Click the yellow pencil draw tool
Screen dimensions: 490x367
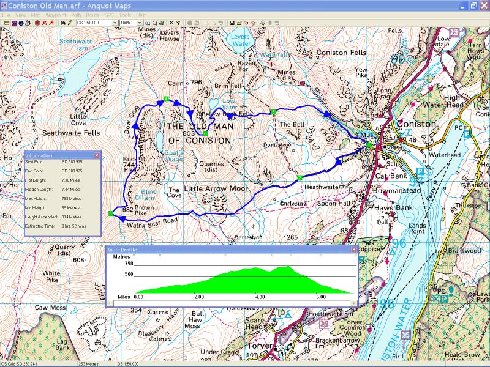pos(70,23)
